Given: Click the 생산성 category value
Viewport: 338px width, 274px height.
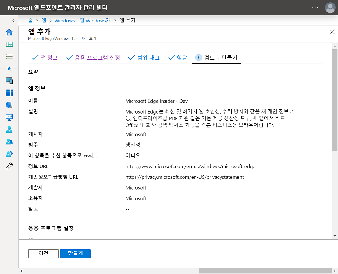Looking at the screenshot, I should tap(133, 145).
